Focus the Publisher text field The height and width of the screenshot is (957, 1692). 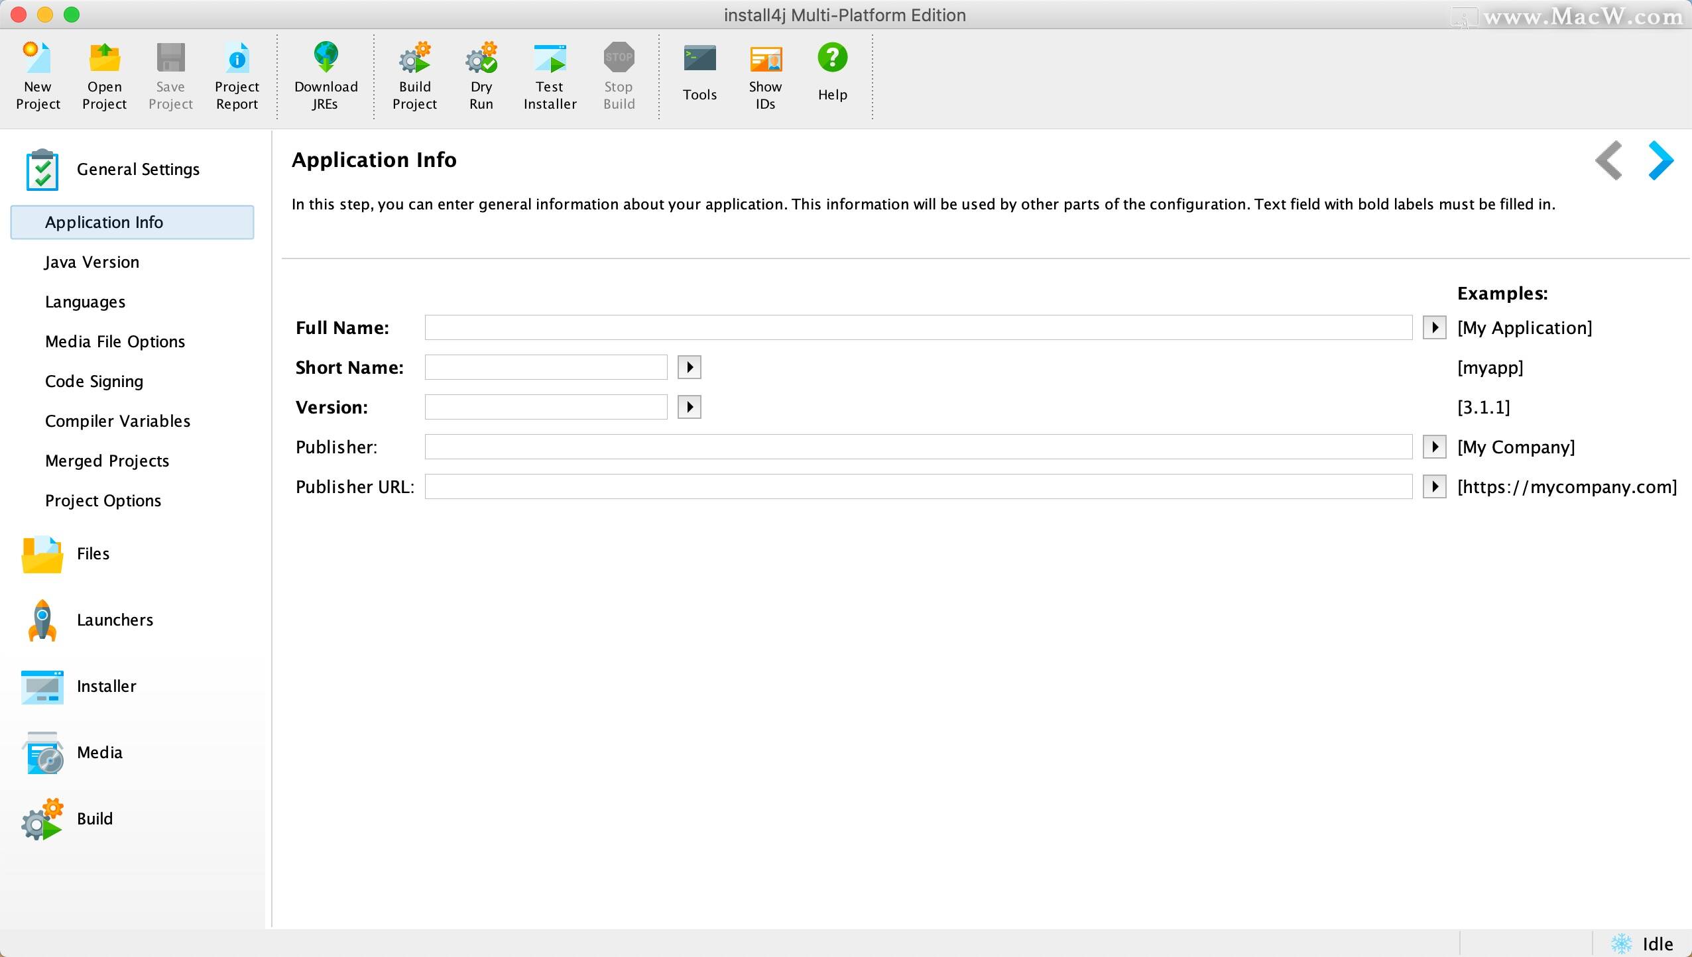pyautogui.click(x=918, y=447)
